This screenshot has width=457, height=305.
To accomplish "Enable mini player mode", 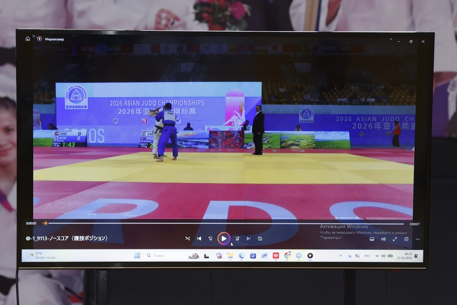I will click(x=406, y=239).
